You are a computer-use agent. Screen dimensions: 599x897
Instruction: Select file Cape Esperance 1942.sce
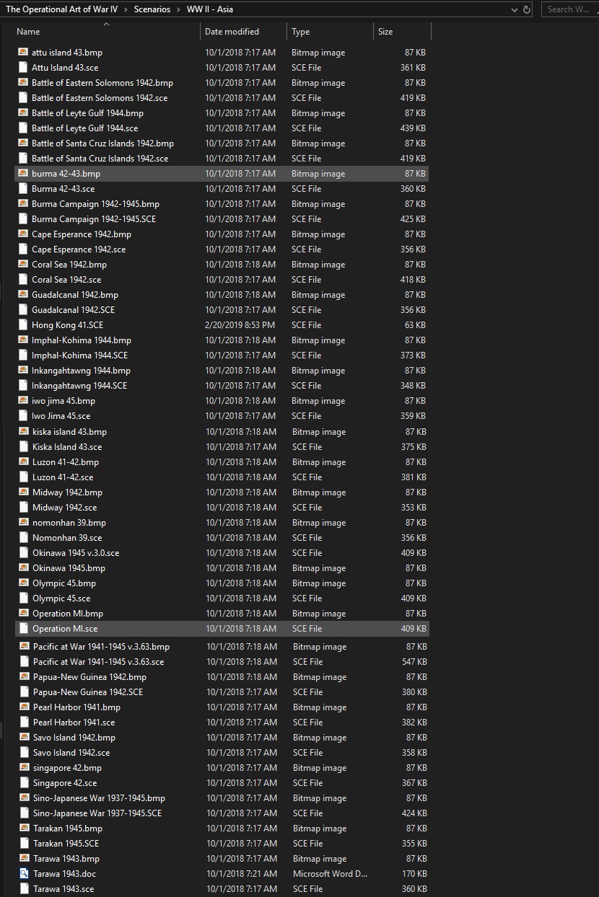point(79,249)
